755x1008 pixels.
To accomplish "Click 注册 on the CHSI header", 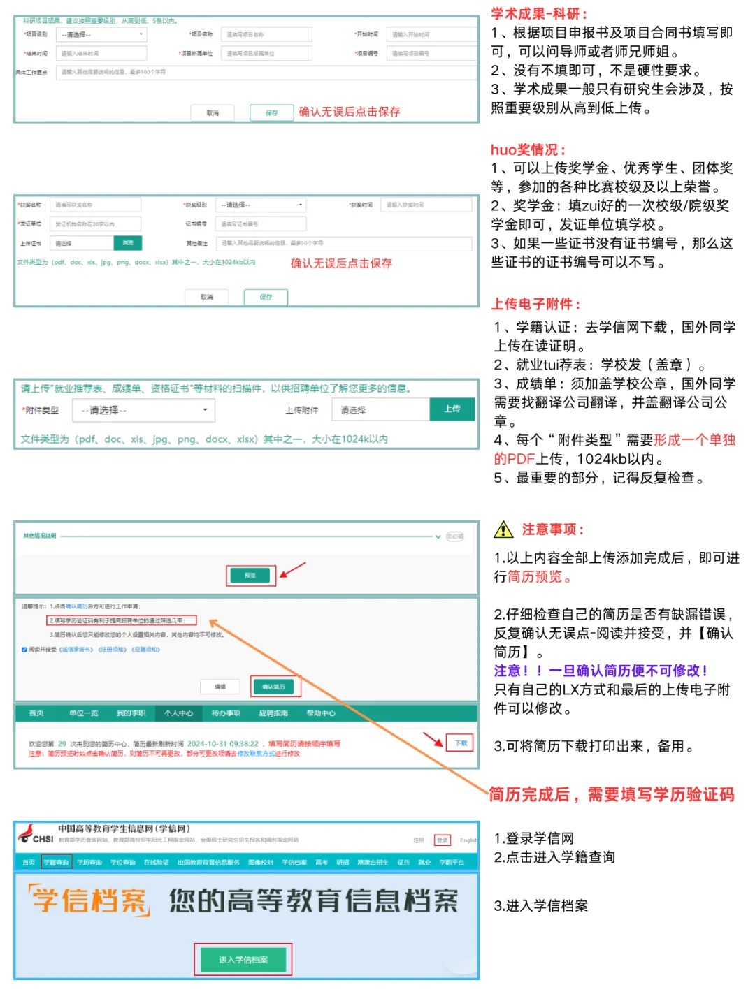I will tap(419, 840).
